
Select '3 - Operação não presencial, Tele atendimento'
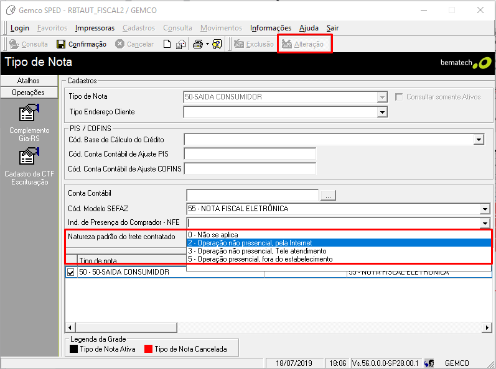pos(339,251)
